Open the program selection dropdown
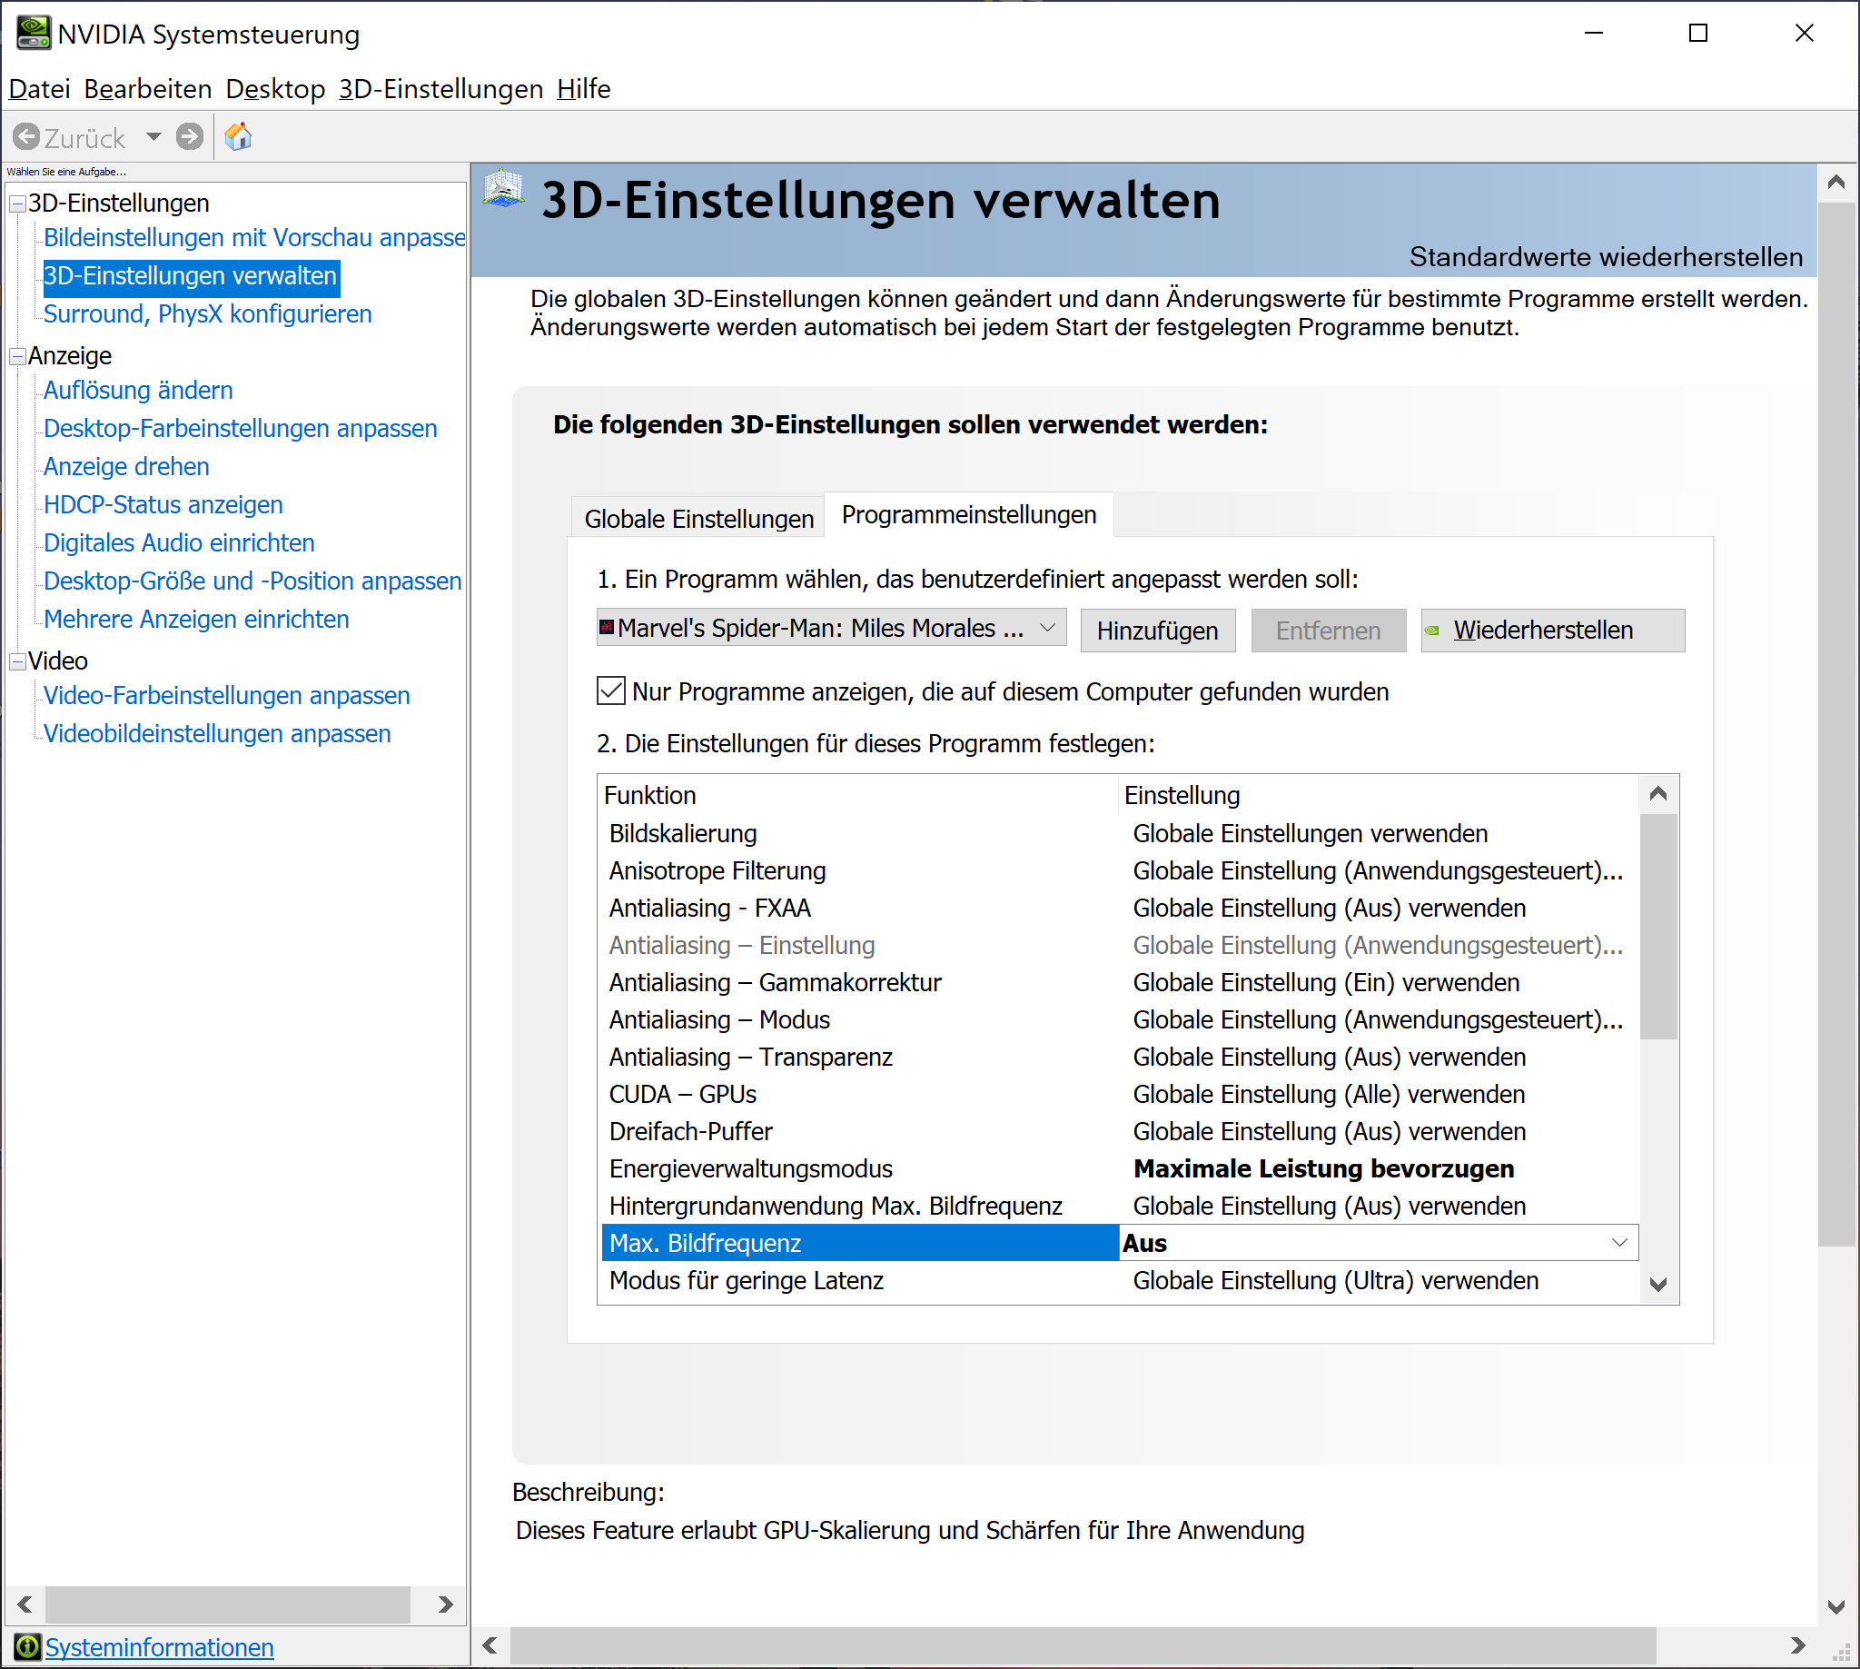1860x1669 pixels. coord(1047,628)
